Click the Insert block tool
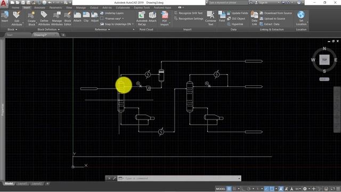The width and height of the screenshot is (341, 192). [5, 17]
